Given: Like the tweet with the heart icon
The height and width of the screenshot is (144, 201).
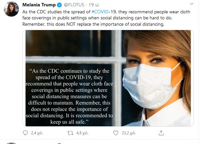Looking at the screenshot, I should tap(116, 133).
